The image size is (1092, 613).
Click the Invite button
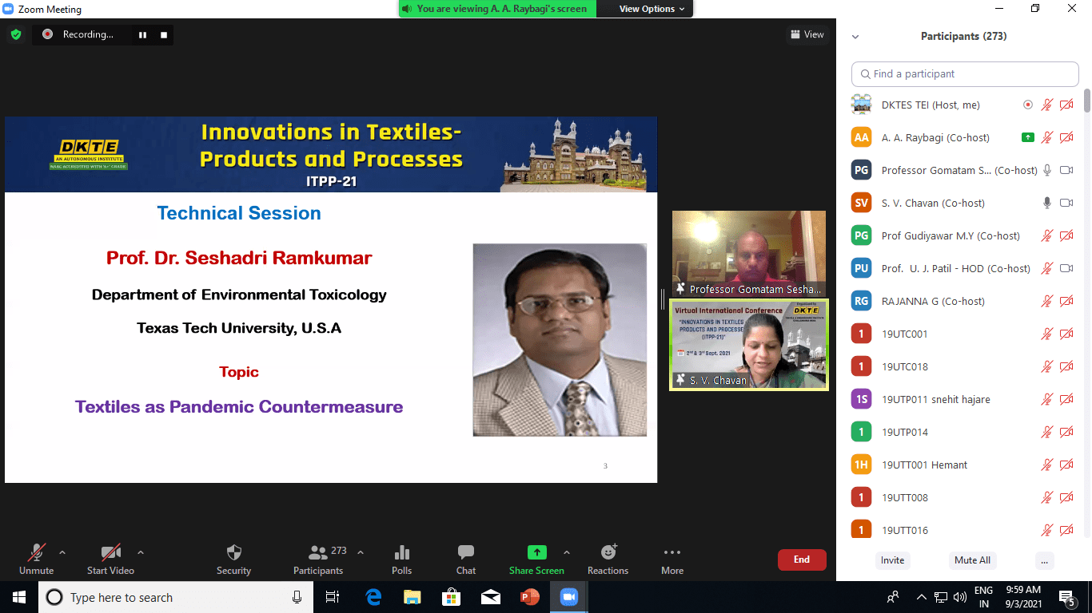[893, 560]
